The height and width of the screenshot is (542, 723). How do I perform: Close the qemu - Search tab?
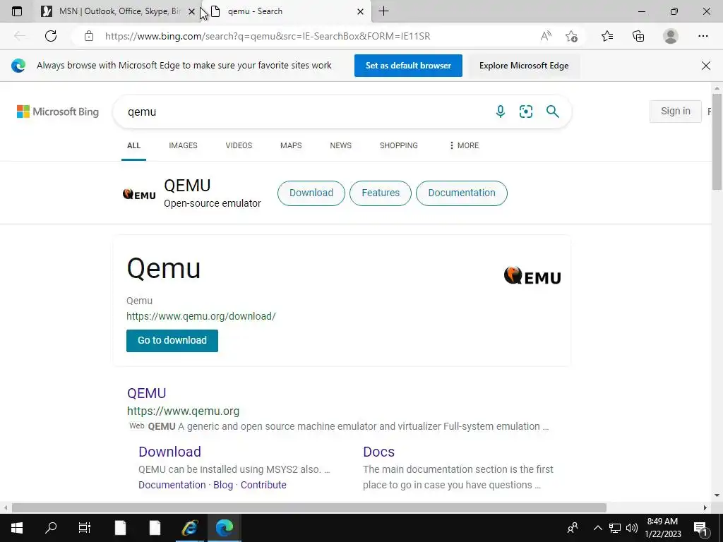[361, 11]
